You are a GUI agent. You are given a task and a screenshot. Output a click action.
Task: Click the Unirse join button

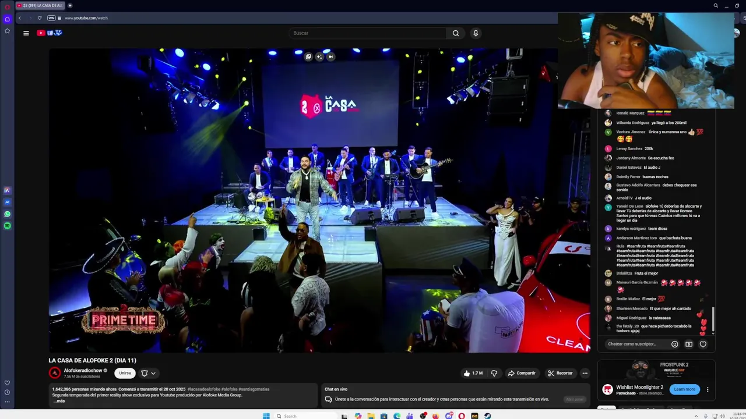click(x=125, y=373)
